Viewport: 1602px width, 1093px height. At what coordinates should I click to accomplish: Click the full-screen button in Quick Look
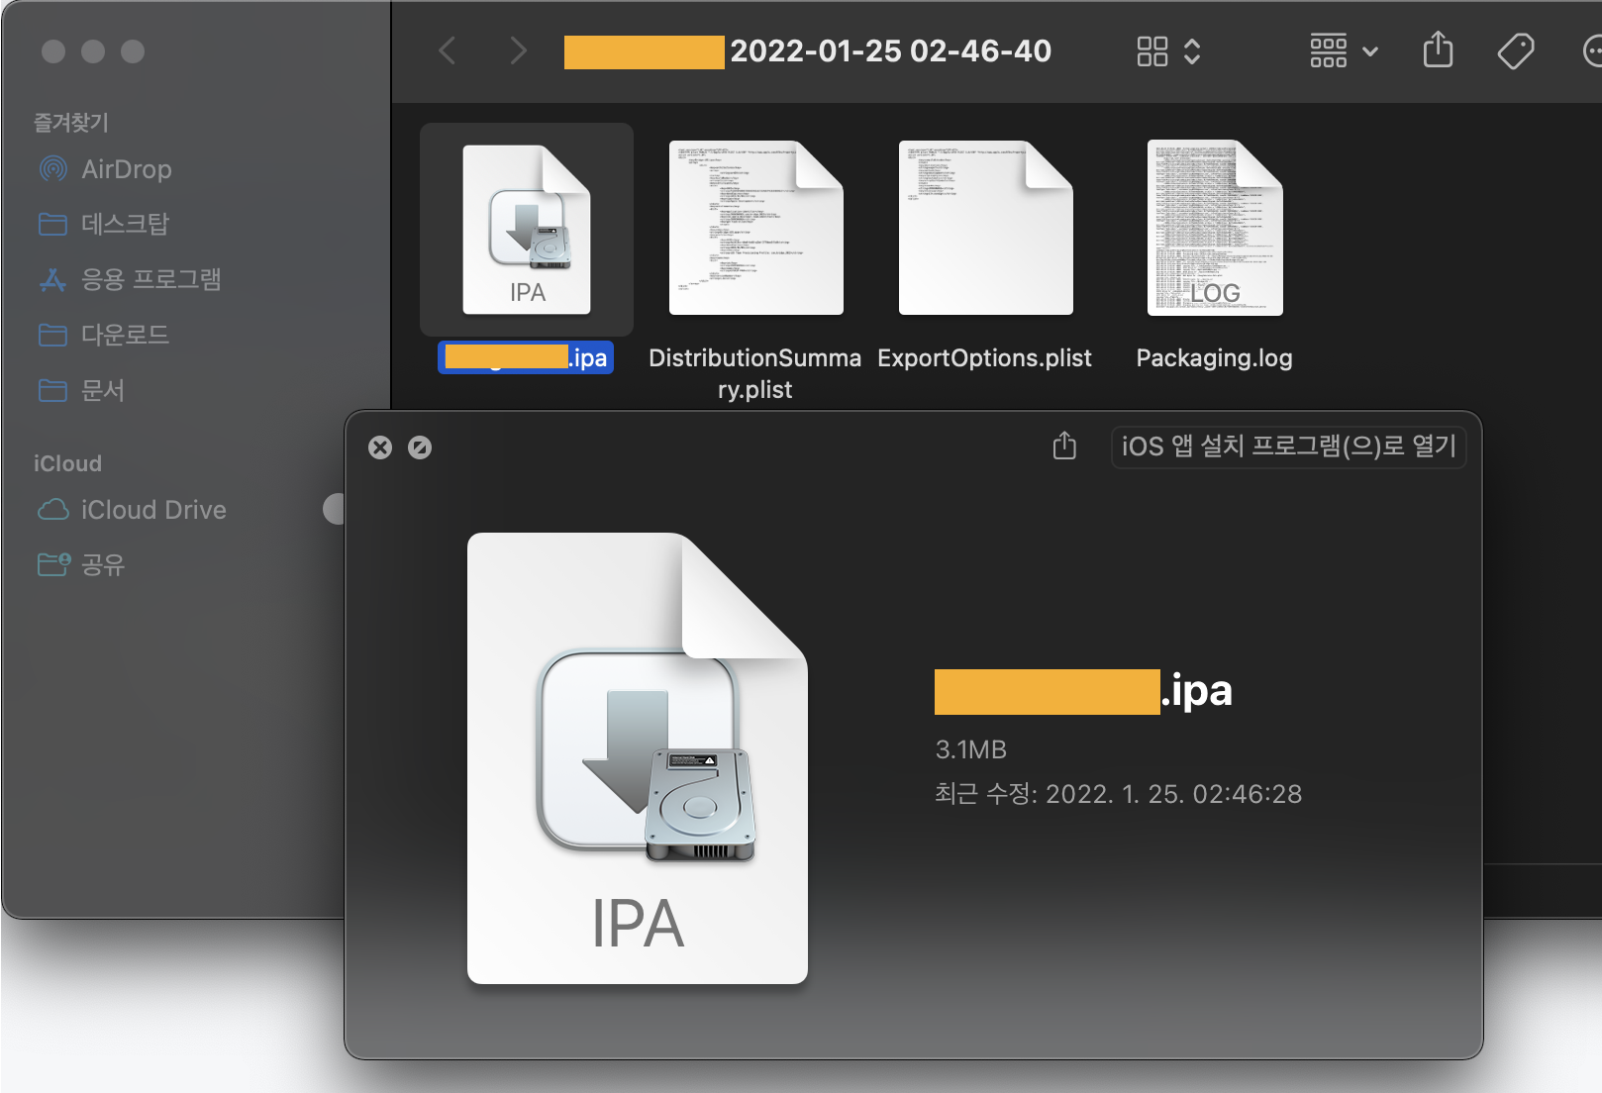(x=420, y=447)
